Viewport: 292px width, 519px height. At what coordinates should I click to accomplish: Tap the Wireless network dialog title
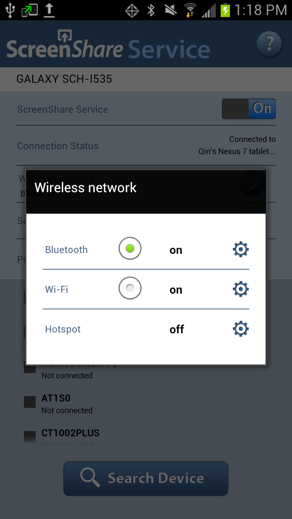(86, 188)
